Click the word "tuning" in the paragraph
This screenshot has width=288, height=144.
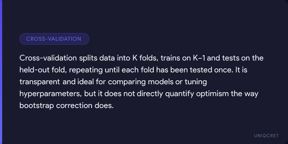pos(195,82)
